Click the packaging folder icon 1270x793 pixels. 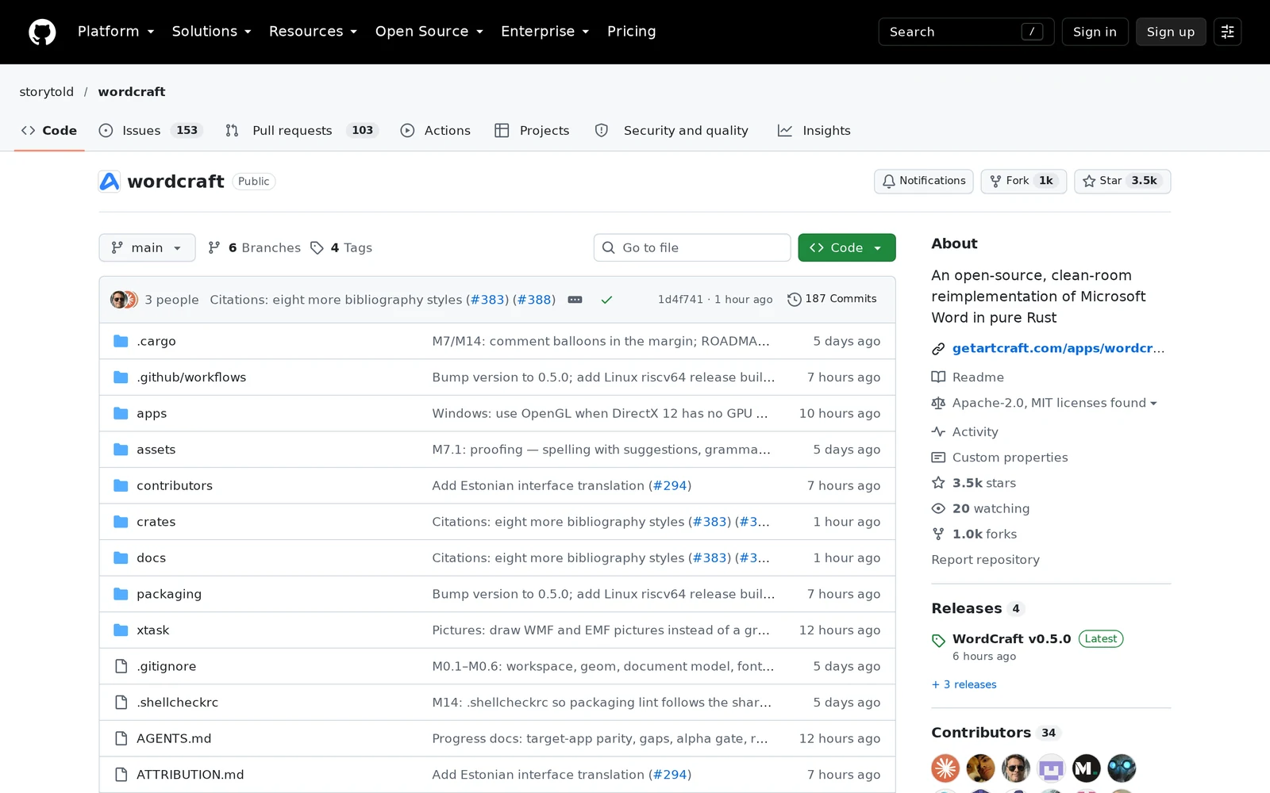121,594
